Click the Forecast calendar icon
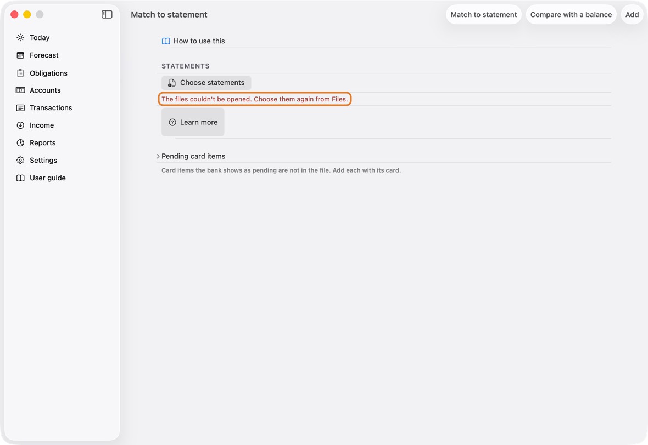Screen dimensions: 648x445 pos(20,55)
